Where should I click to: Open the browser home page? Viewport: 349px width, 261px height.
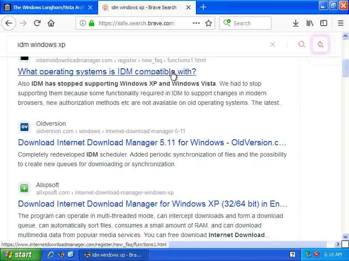coord(51,23)
